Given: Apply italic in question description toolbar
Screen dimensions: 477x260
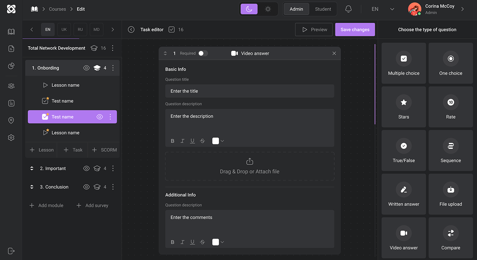Looking at the screenshot, I should 182,141.
